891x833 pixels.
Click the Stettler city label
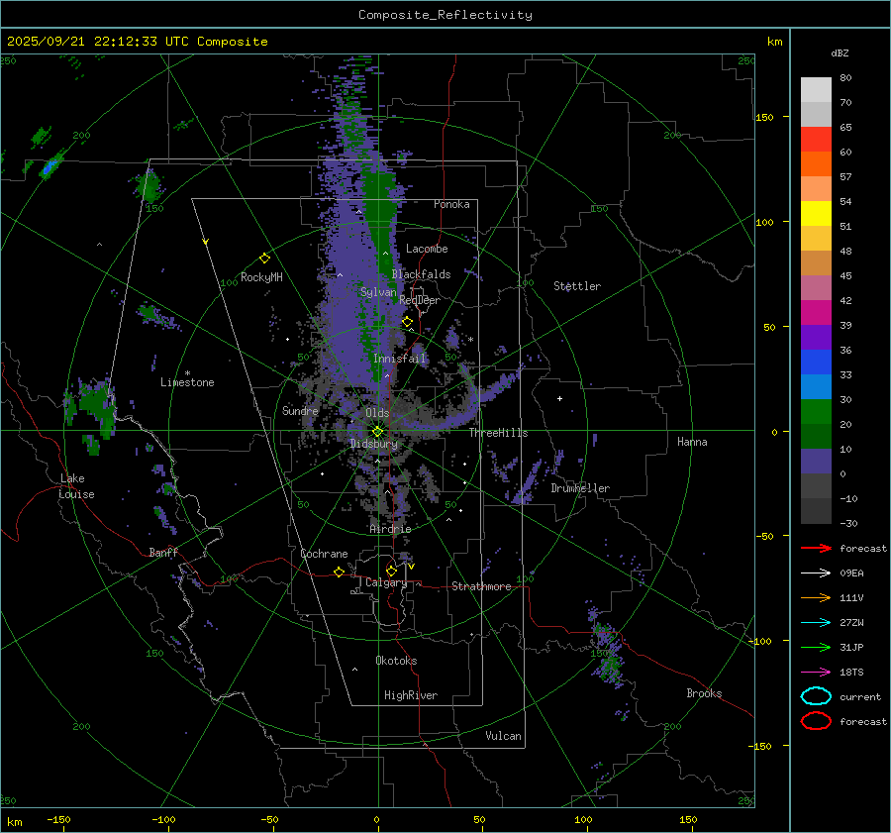(x=576, y=286)
